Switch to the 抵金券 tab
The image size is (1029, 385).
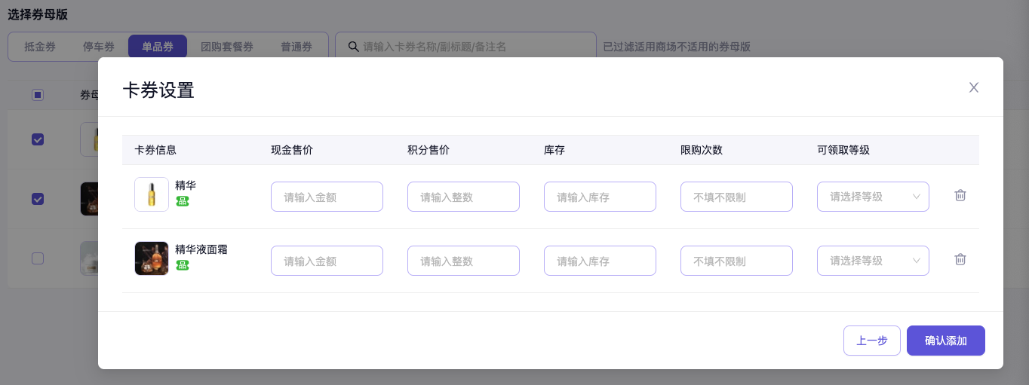tap(40, 47)
